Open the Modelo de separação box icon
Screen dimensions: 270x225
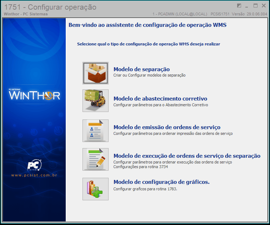pos(95,73)
